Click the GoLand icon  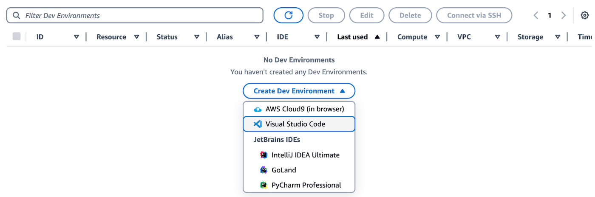click(x=263, y=170)
